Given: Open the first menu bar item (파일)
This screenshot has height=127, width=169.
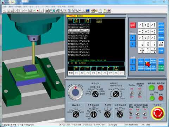Looking at the screenshot, I should coord(5,6).
